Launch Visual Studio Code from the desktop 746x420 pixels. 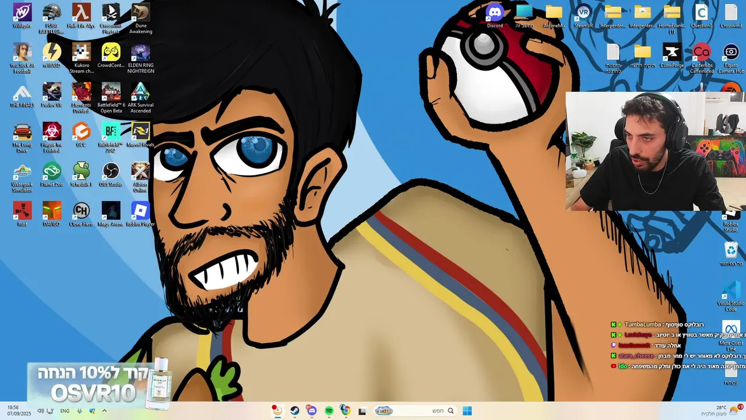[731, 296]
